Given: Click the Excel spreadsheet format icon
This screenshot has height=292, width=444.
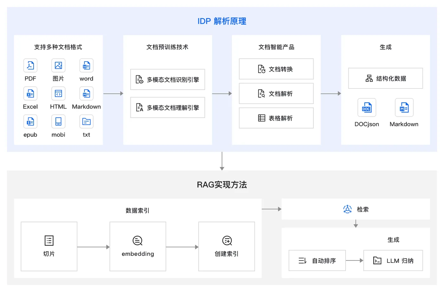Looking at the screenshot, I should click(30, 94).
